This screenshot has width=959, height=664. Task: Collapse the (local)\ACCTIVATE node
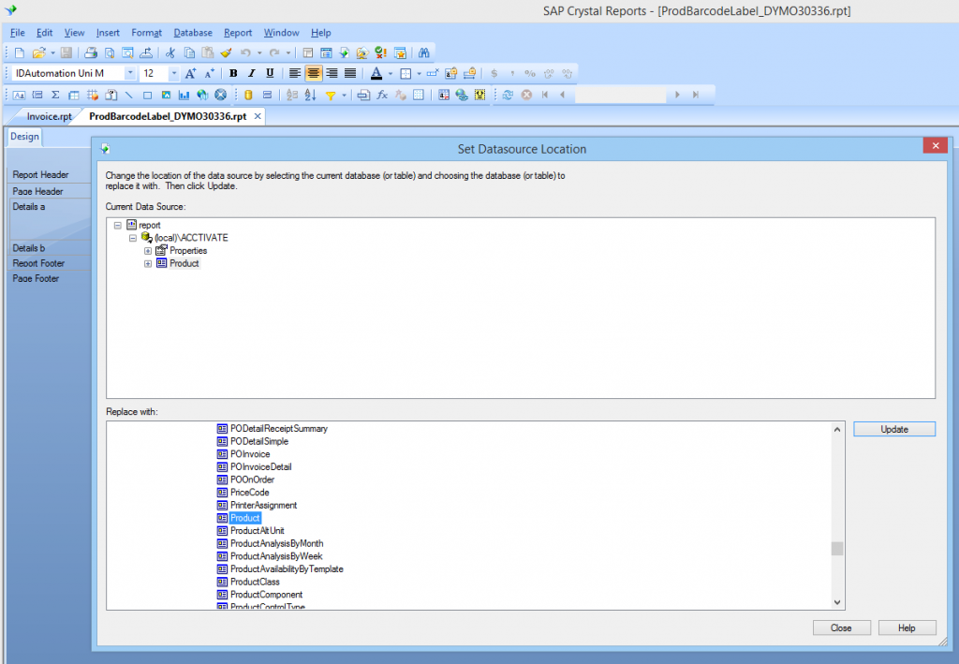(133, 238)
